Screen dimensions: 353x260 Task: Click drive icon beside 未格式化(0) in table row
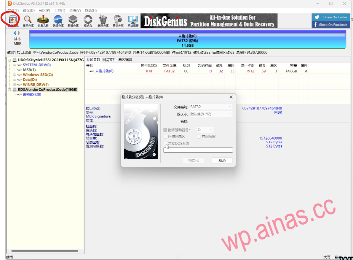click(92, 71)
